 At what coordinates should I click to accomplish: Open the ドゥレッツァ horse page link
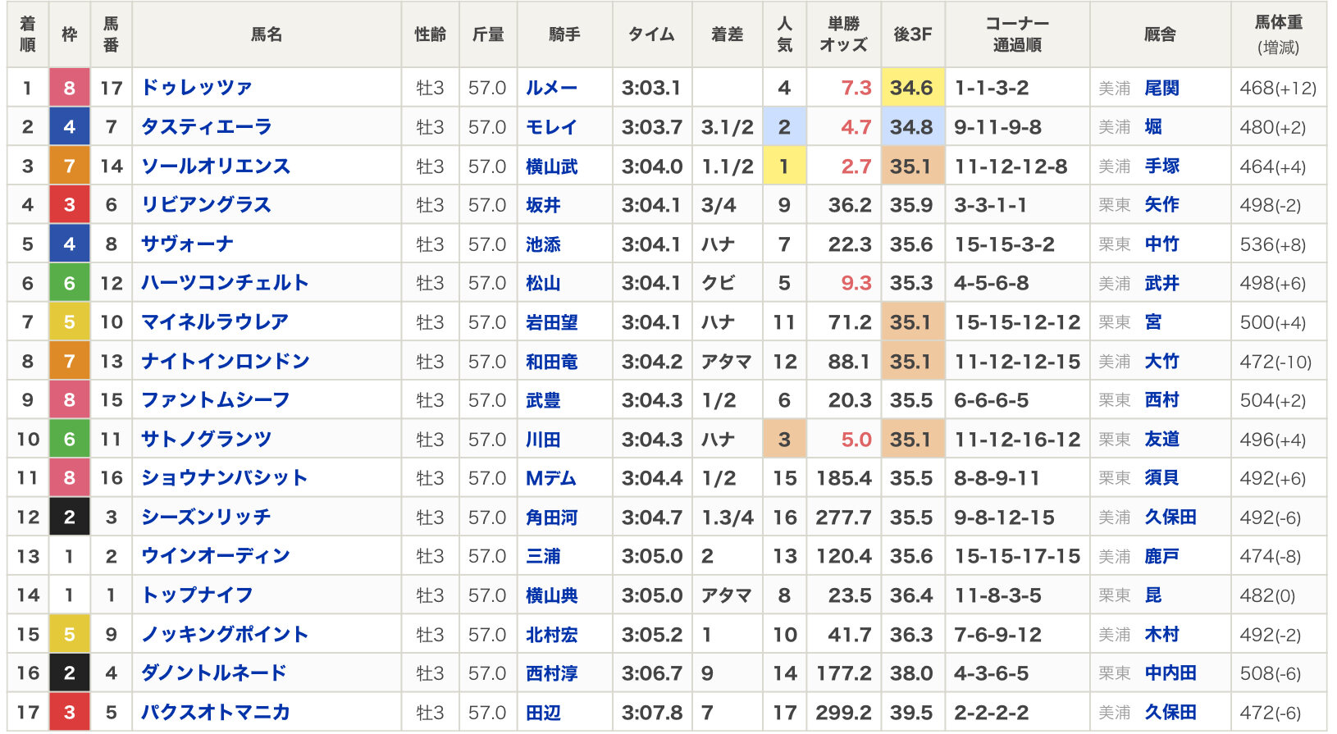197,88
